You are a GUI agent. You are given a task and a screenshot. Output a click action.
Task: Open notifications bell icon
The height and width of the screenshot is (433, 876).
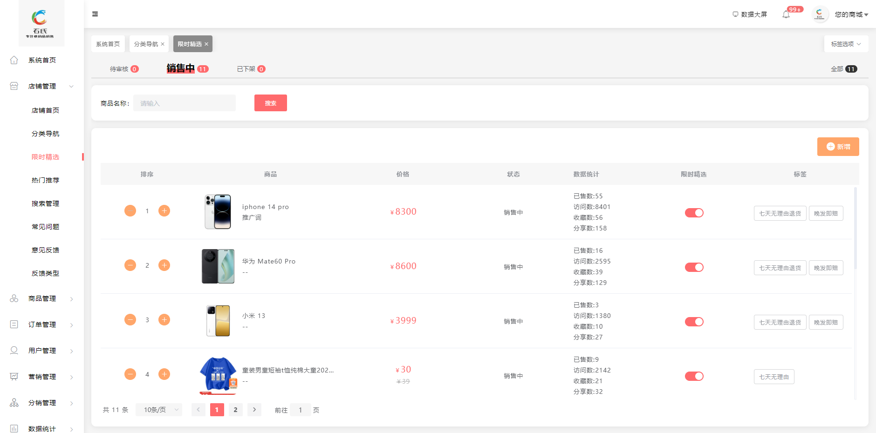coord(786,14)
